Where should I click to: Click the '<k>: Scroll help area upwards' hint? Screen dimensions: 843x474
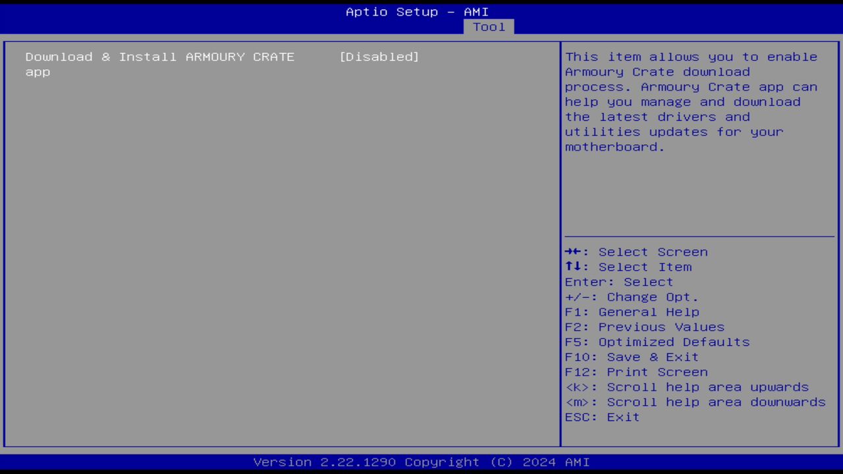tap(687, 387)
